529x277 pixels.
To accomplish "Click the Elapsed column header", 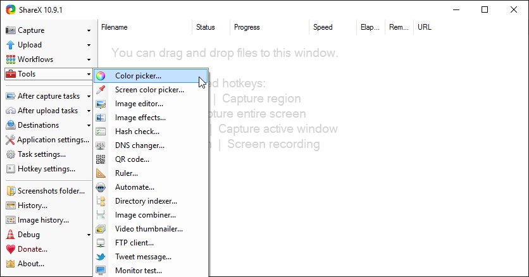I will [x=371, y=27].
